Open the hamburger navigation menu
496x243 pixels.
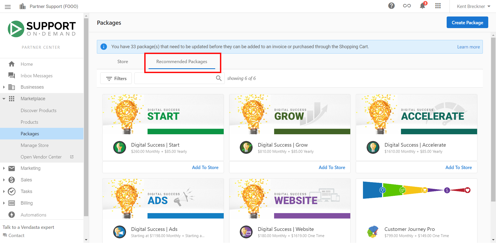pos(8,7)
